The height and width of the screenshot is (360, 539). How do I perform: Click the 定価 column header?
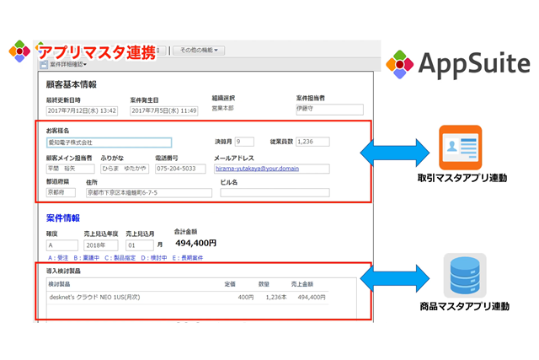(230, 284)
